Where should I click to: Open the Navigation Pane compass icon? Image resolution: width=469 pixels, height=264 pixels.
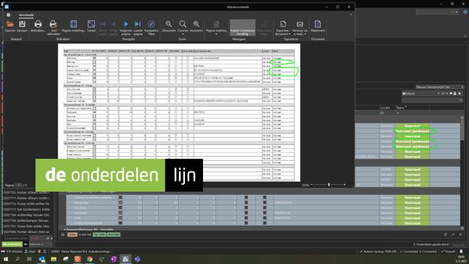pyautogui.click(x=151, y=24)
